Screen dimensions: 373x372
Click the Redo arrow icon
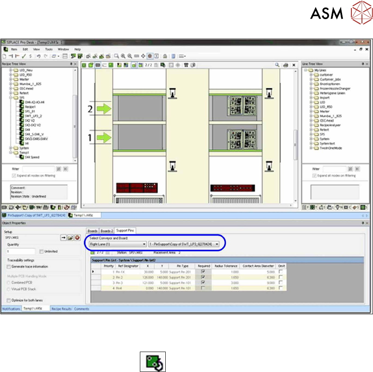tap(46, 56)
